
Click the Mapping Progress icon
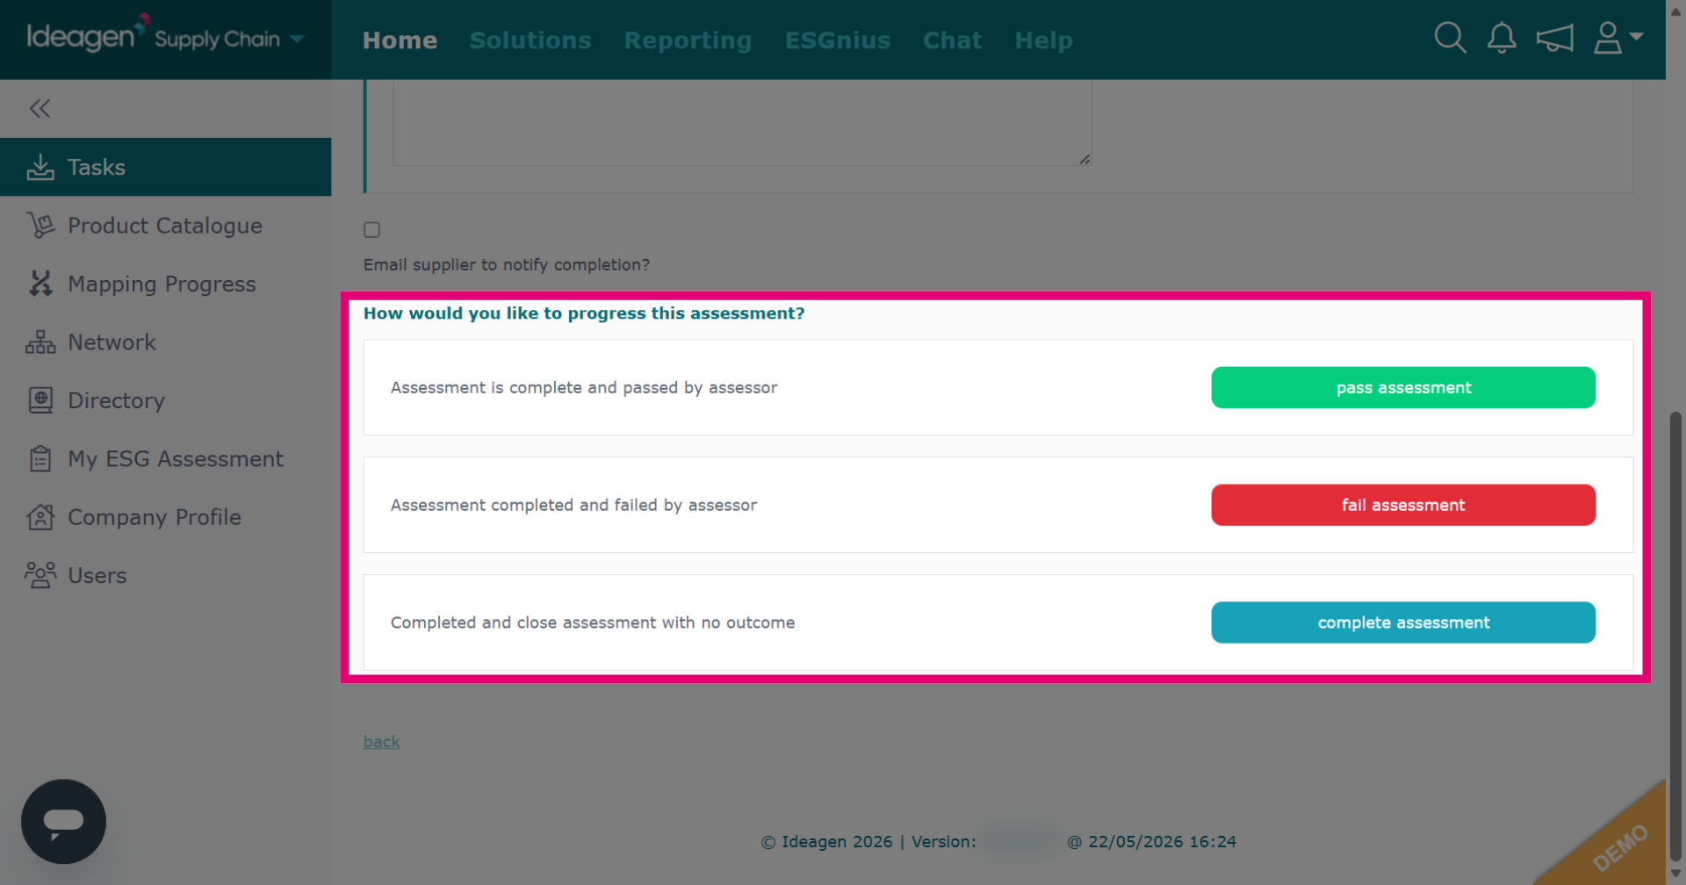tap(40, 284)
